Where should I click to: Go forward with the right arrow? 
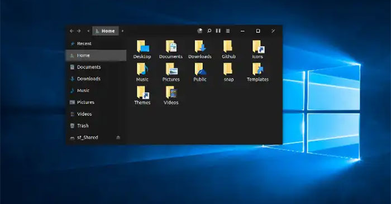[x=79, y=31]
